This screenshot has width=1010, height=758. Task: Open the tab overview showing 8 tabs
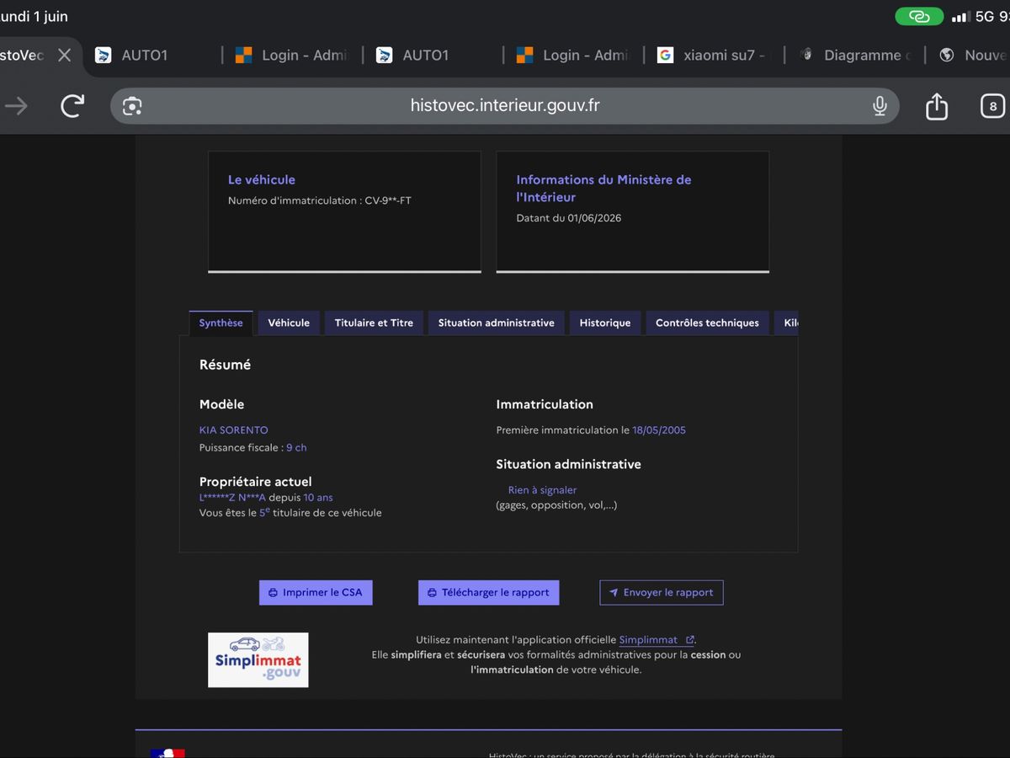993,106
